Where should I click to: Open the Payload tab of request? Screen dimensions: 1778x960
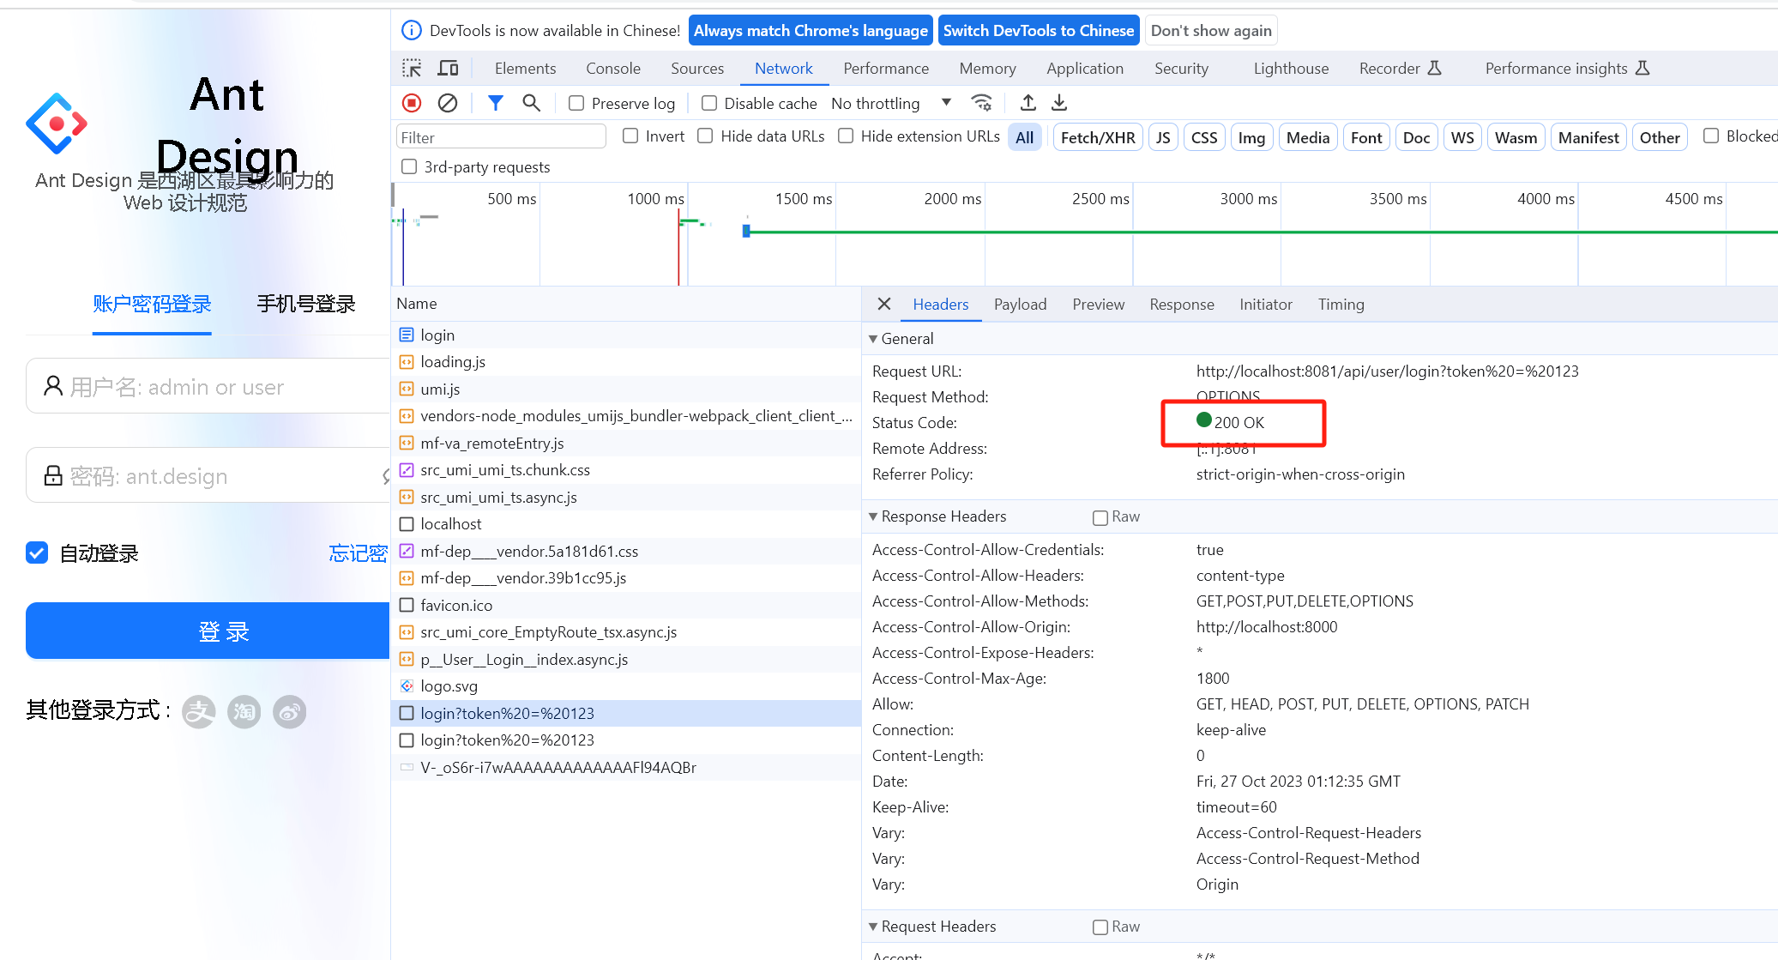pyautogui.click(x=1020, y=304)
